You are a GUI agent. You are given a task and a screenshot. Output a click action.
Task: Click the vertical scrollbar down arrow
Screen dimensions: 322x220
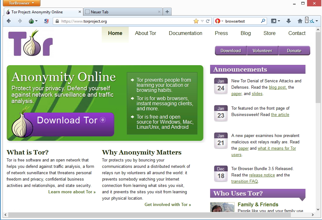(318, 210)
